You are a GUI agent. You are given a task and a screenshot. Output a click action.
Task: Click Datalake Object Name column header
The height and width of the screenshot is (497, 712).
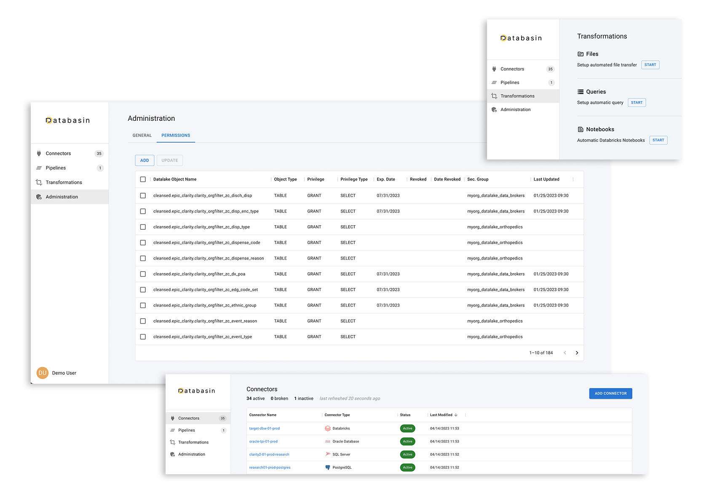(x=175, y=179)
